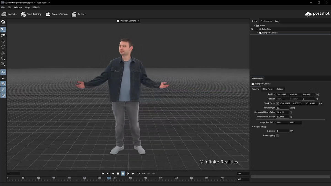The width and height of the screenshot is (331, 186).
Task: Collapse the Color Settings section
Action: [252, 127]
